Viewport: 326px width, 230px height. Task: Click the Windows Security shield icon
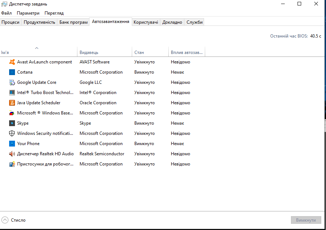tap(12, 133)
